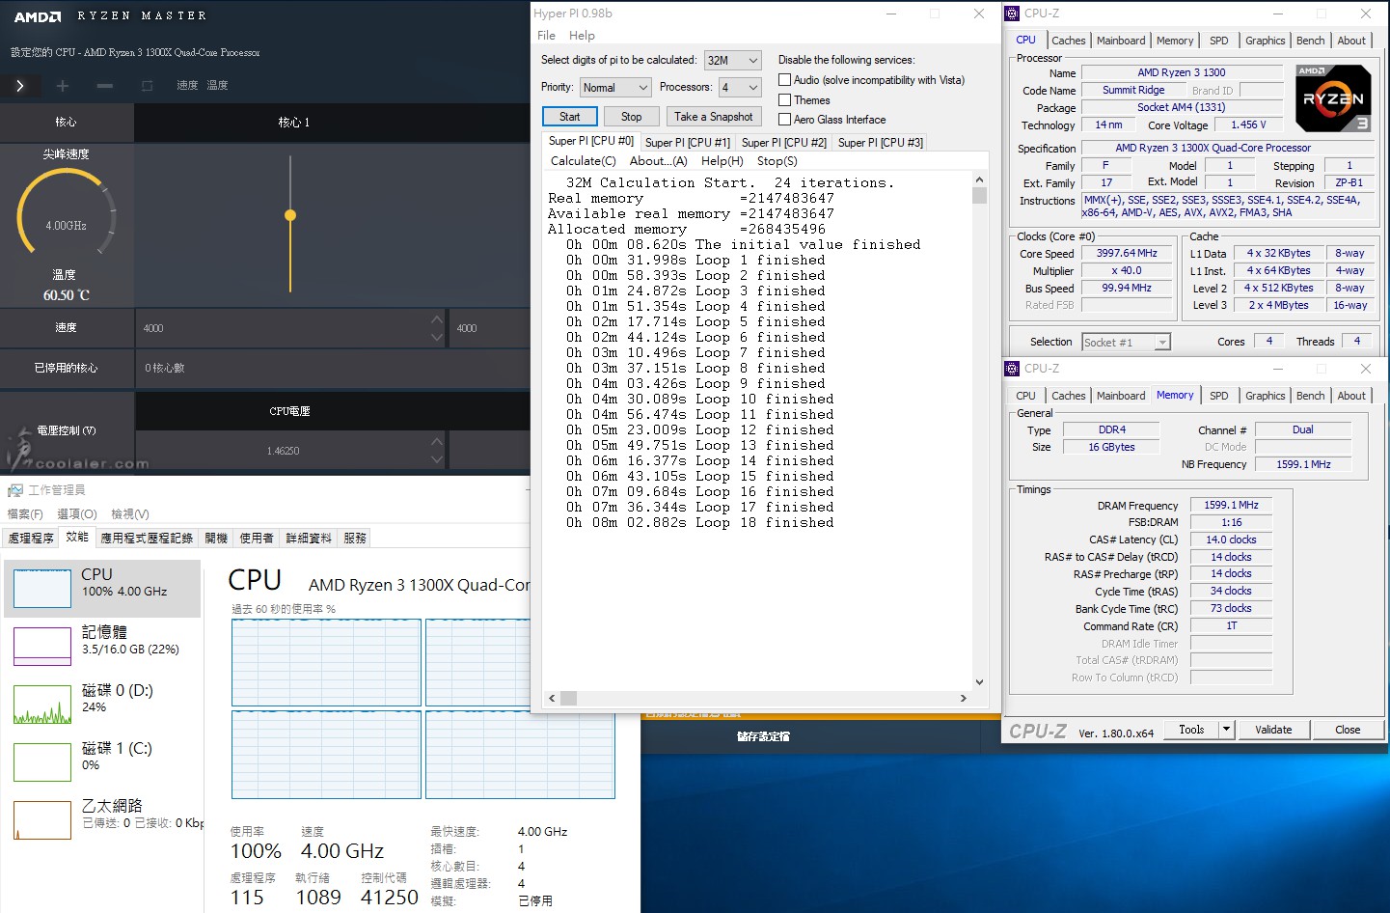The image size is (1390, 913).
Task: Select 磁碟 1 (C:) graph thumbnail
Action: point(42,762)
